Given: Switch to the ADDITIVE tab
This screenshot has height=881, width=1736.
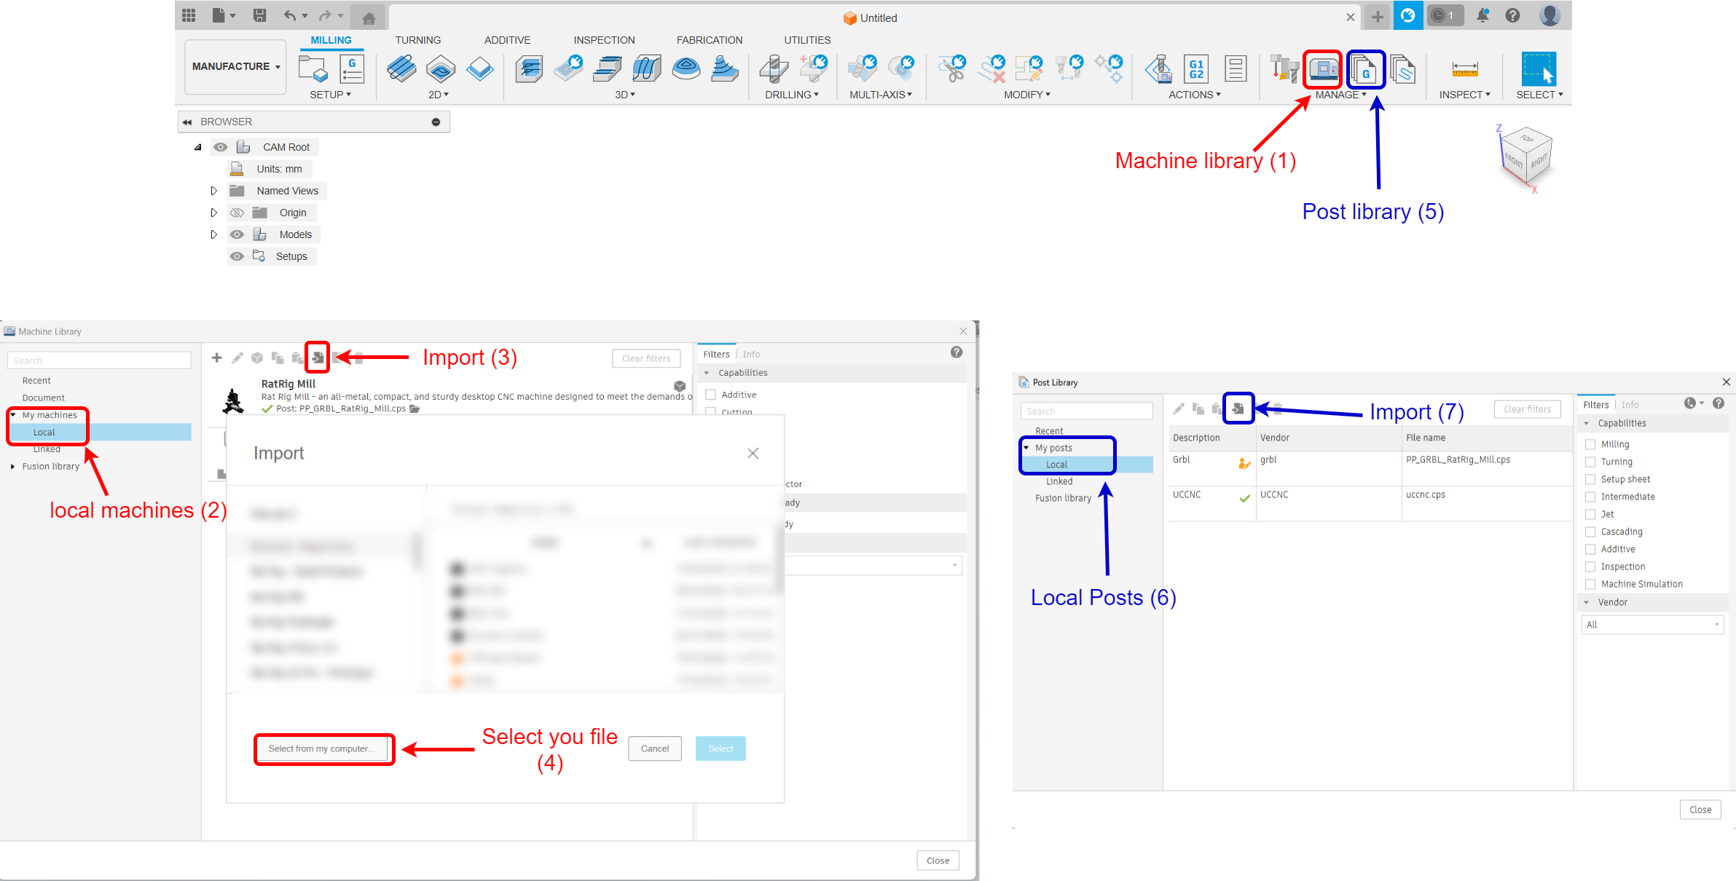Looking at the screenshot, I should tap(507, 40).
